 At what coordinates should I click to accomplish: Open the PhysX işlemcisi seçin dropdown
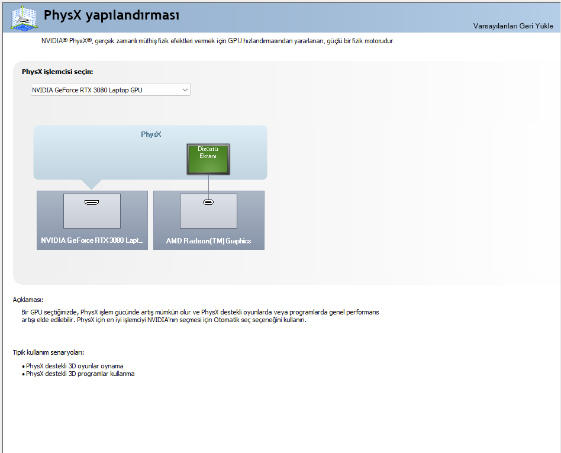coord(111,90)
